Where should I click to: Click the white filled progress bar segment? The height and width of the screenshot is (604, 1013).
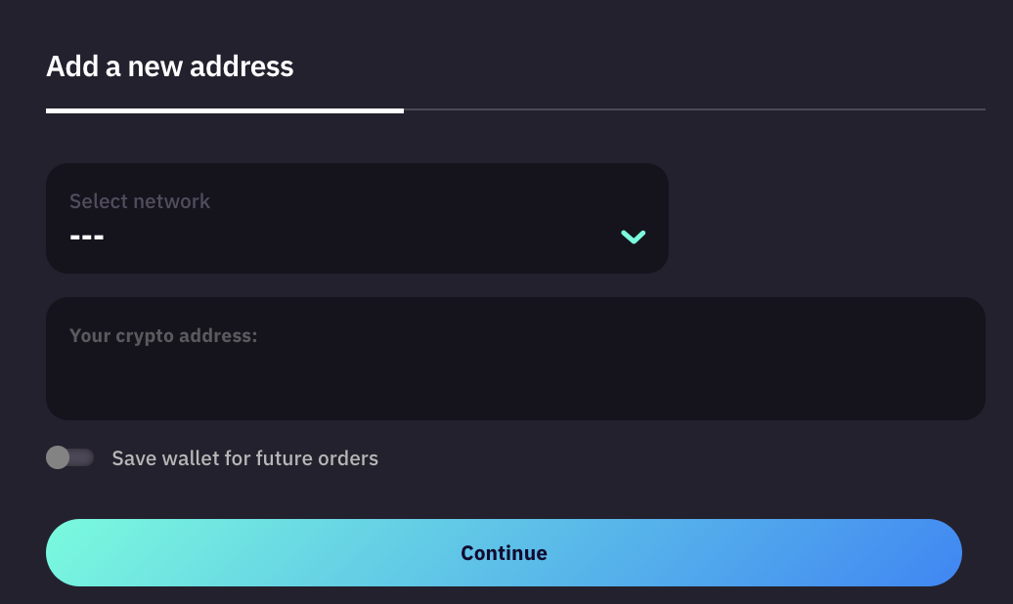point(225,110)
